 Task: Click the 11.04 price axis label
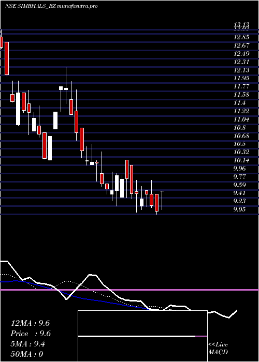(x=241, y=119)
